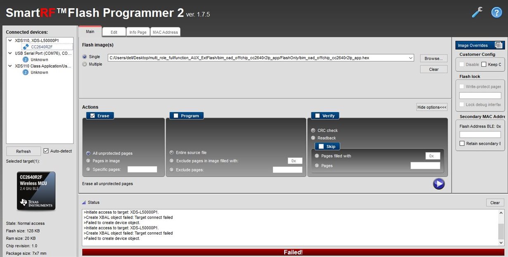
Task: Select the Multiple flash image radio
Action: 85,64
